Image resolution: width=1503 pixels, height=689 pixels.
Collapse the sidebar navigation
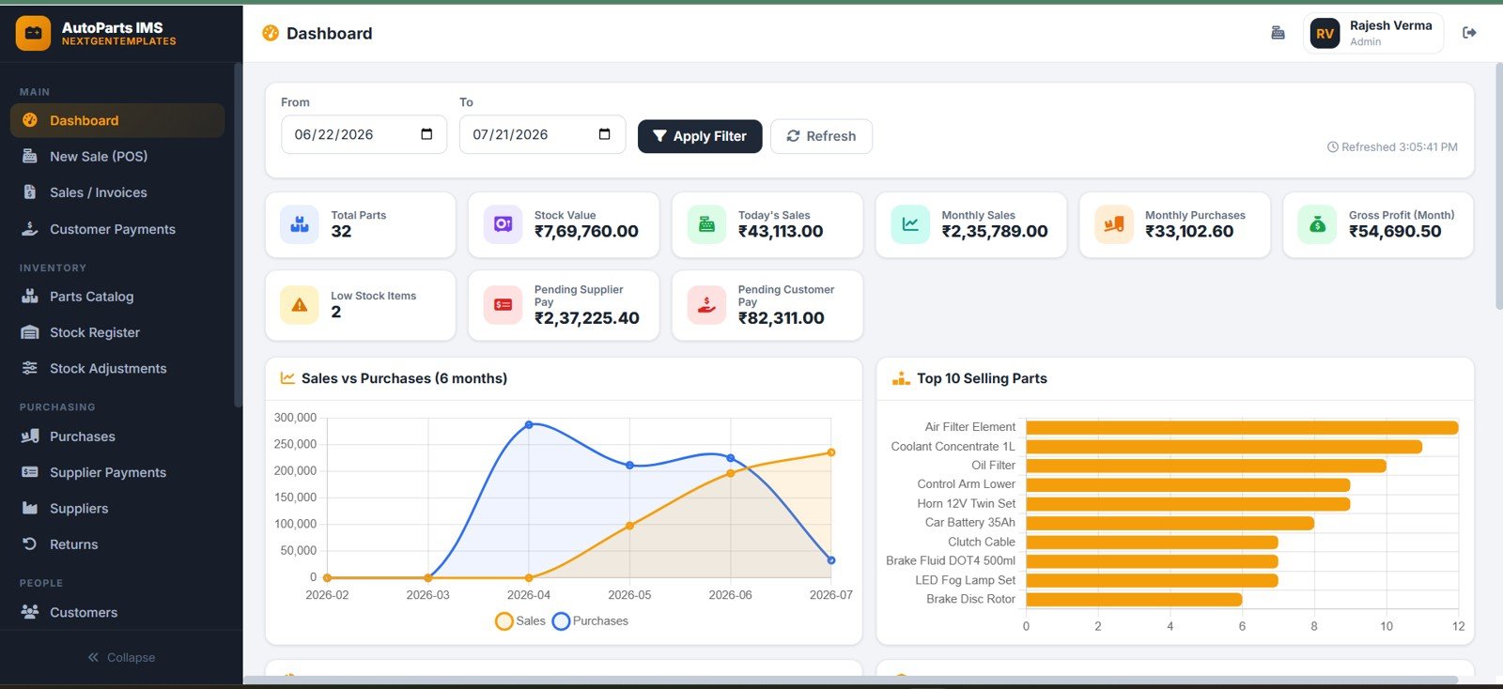[x=121, y=657]
